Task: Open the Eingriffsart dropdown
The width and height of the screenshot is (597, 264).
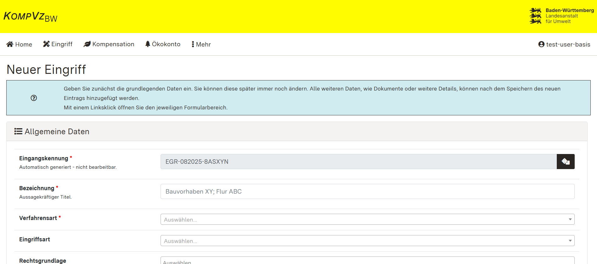Action: [367, 241]
